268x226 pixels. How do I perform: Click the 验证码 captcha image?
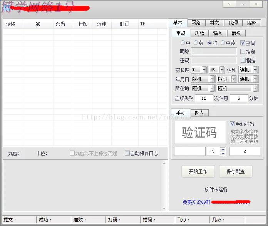pyautogui.click(x=199, y=133)
